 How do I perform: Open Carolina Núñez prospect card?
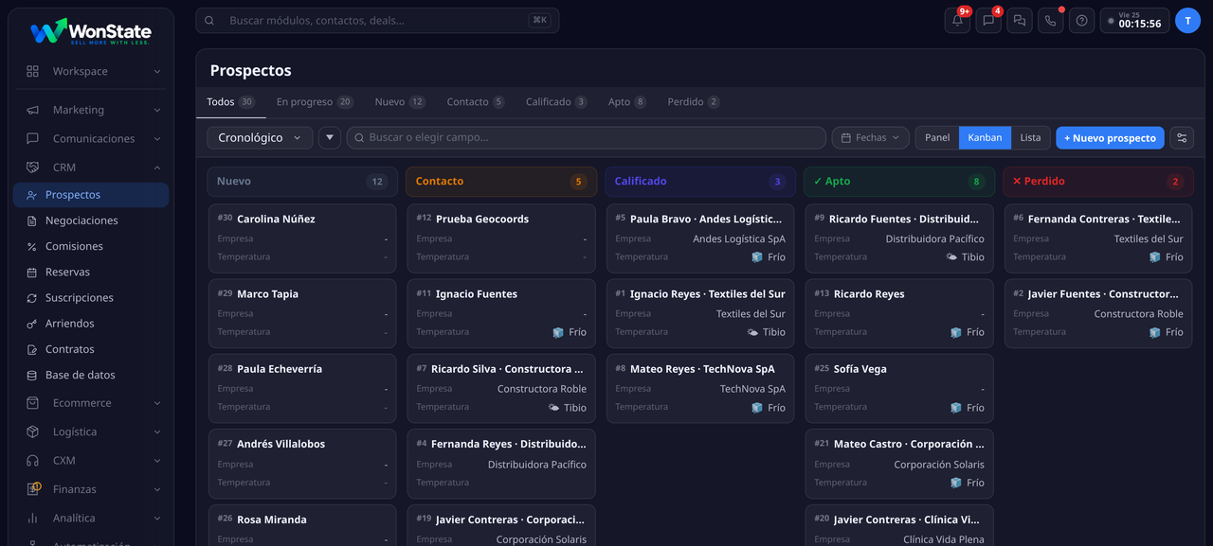(302, 238)
